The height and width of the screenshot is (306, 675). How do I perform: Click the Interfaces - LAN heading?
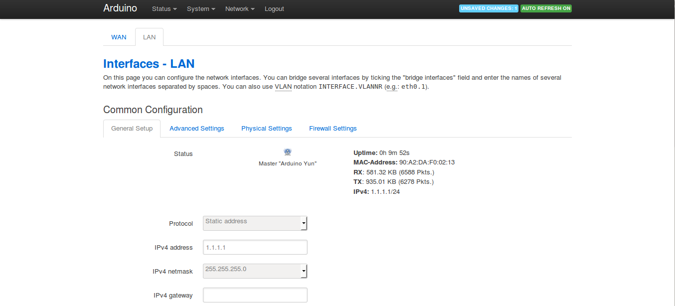tap(149, 64)
